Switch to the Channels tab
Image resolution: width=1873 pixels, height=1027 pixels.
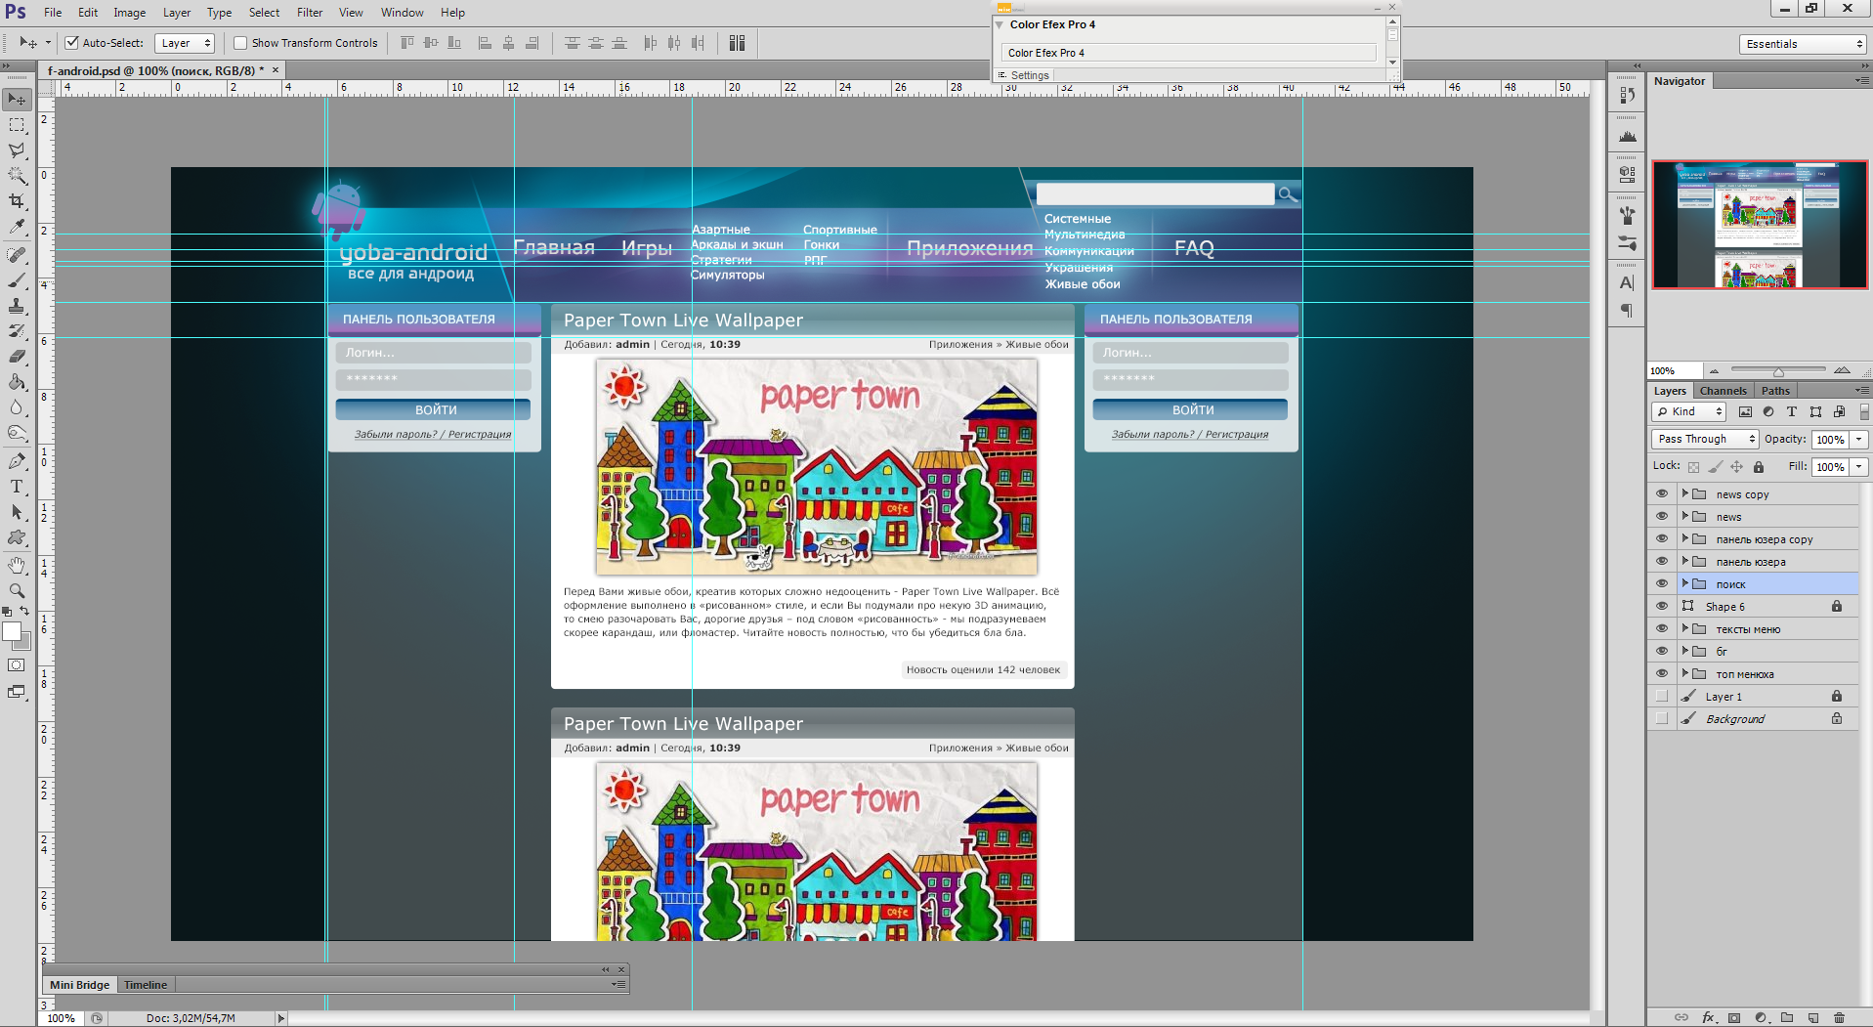tap(1723, 391)
